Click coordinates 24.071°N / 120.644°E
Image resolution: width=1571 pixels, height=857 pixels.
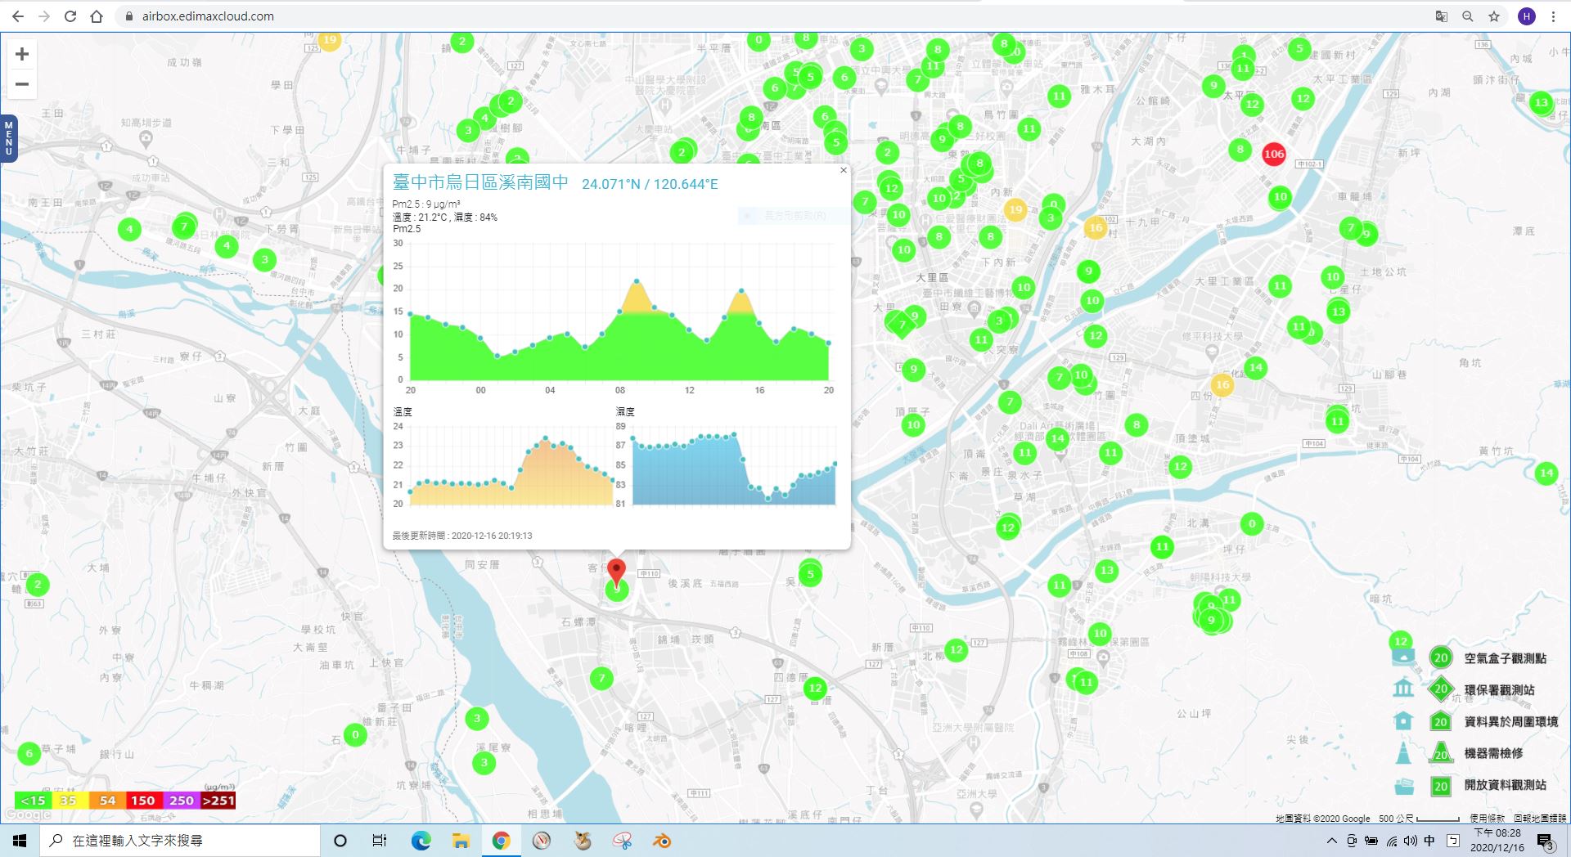650,184
